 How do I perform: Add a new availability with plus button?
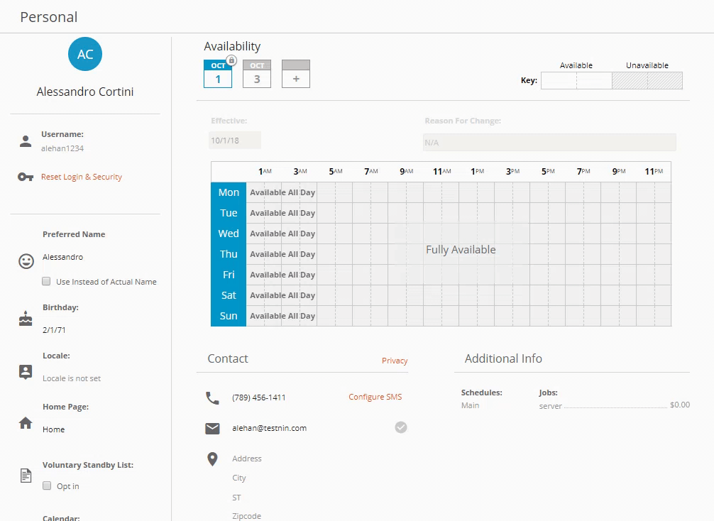[296, 74]
